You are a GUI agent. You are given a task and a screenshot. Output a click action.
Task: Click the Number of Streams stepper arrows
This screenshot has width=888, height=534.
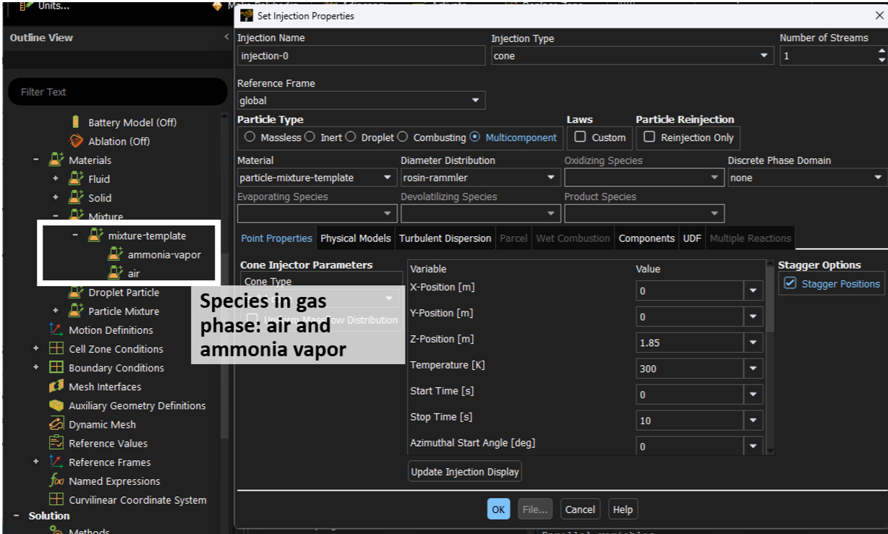click(x=881, y=56)
